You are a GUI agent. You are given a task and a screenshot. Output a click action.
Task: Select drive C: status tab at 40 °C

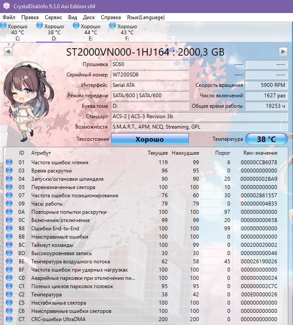click(17, 32)
